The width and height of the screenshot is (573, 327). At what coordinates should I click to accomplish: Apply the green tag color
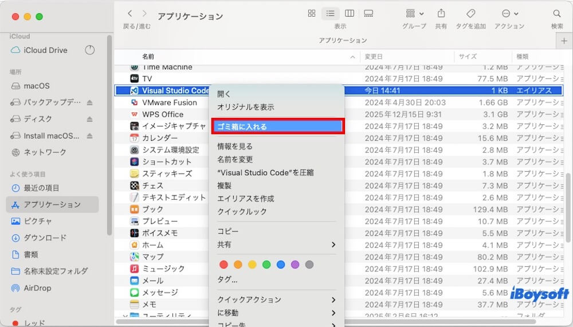pyautogui.click(x=266, y=265)
